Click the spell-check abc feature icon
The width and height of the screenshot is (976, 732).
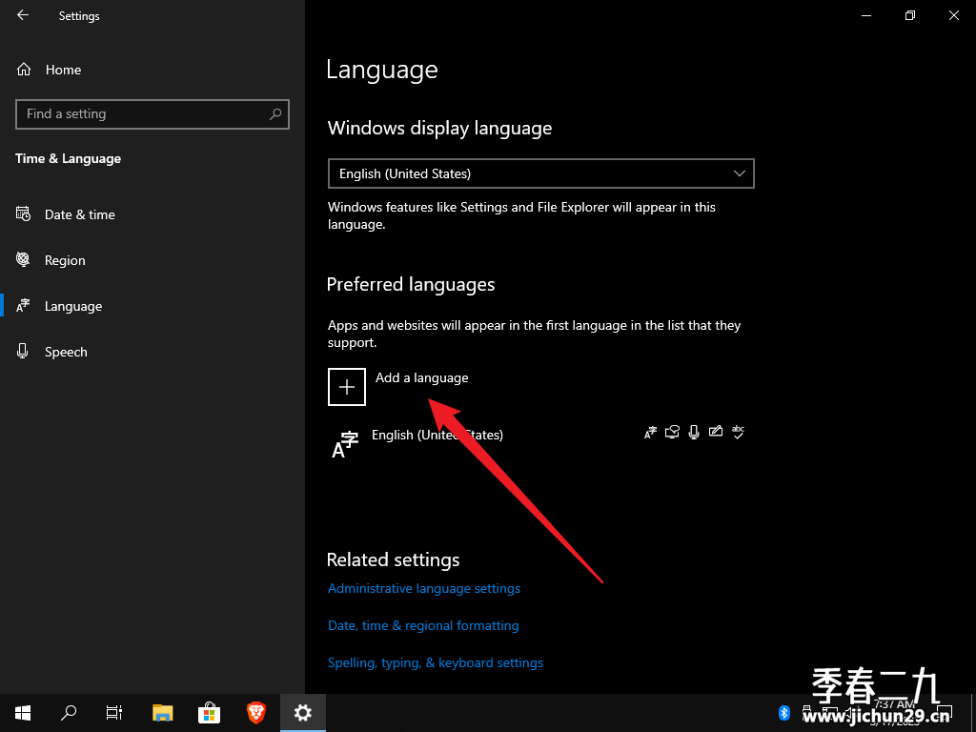[x=739, y=432]
